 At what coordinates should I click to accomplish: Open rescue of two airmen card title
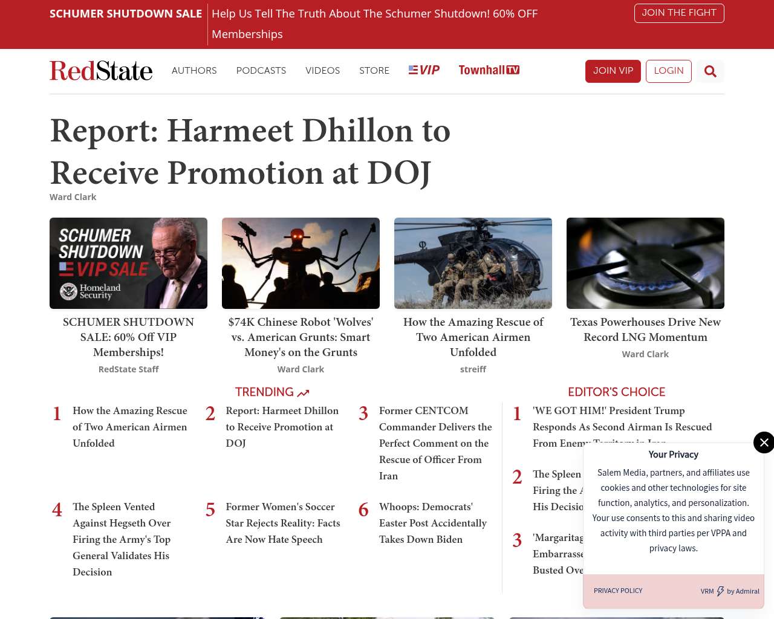[473, 337]
